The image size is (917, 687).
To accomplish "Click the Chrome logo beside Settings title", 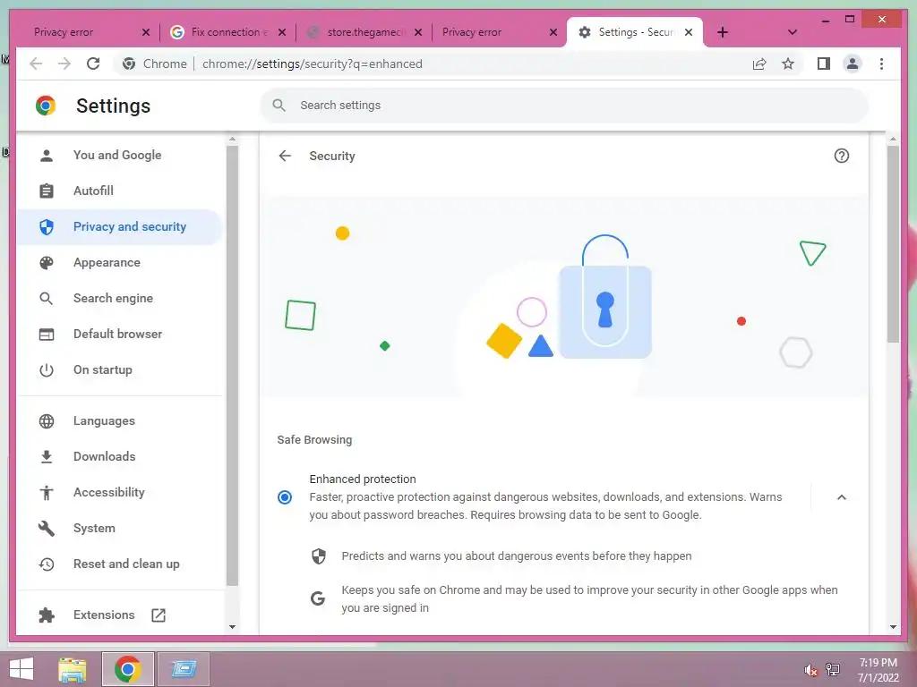I will tap(46, 106).
